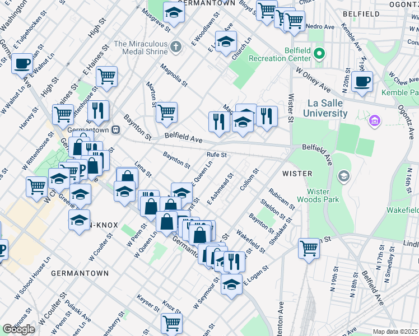The image size is (419, 336).
Task: Click the WISTER neighborhood label
Action: click(x=297, y=174)
